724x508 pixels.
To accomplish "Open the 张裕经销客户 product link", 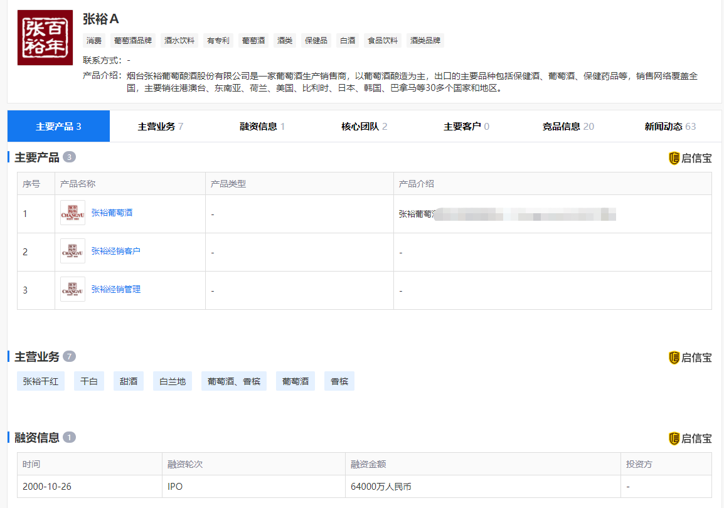I will [116, 251].
